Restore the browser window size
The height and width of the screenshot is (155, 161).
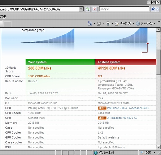pos(154,2)
